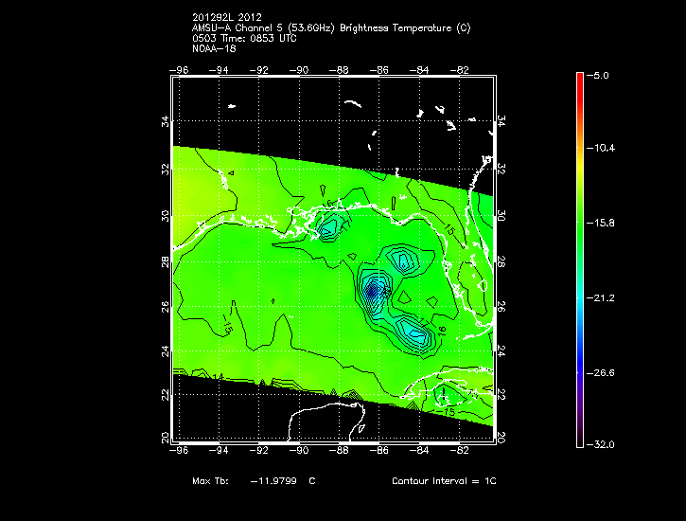
Task: Click the '32' latitude label on left axis
Action: click(165, 170)
